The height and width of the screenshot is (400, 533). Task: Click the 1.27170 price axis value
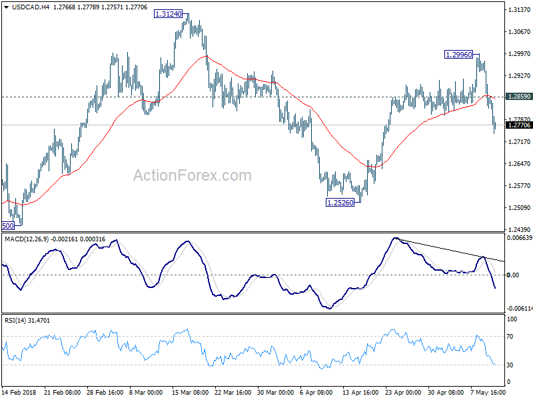pos(519,141)
